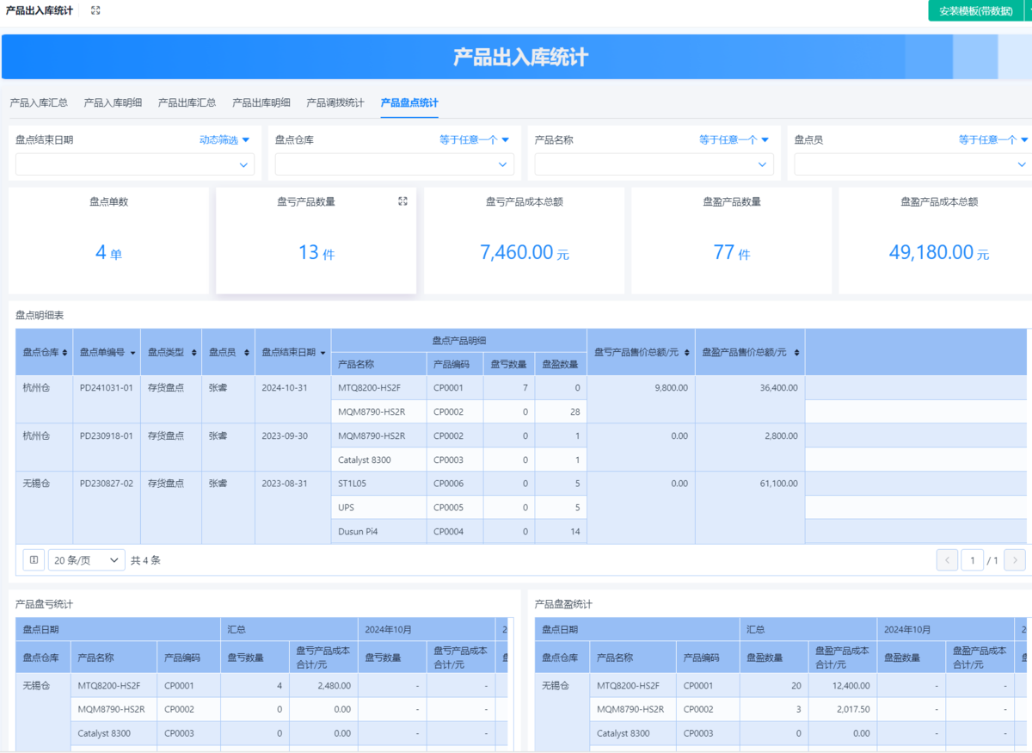
Task: Change the 等于任意一个 condition for 产品名称
Action: 734,139
